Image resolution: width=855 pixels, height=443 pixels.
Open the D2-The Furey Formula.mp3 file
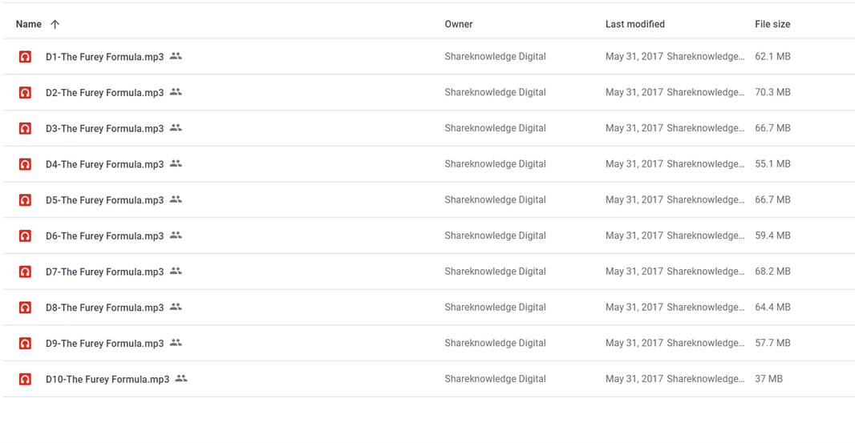[104, 93]
